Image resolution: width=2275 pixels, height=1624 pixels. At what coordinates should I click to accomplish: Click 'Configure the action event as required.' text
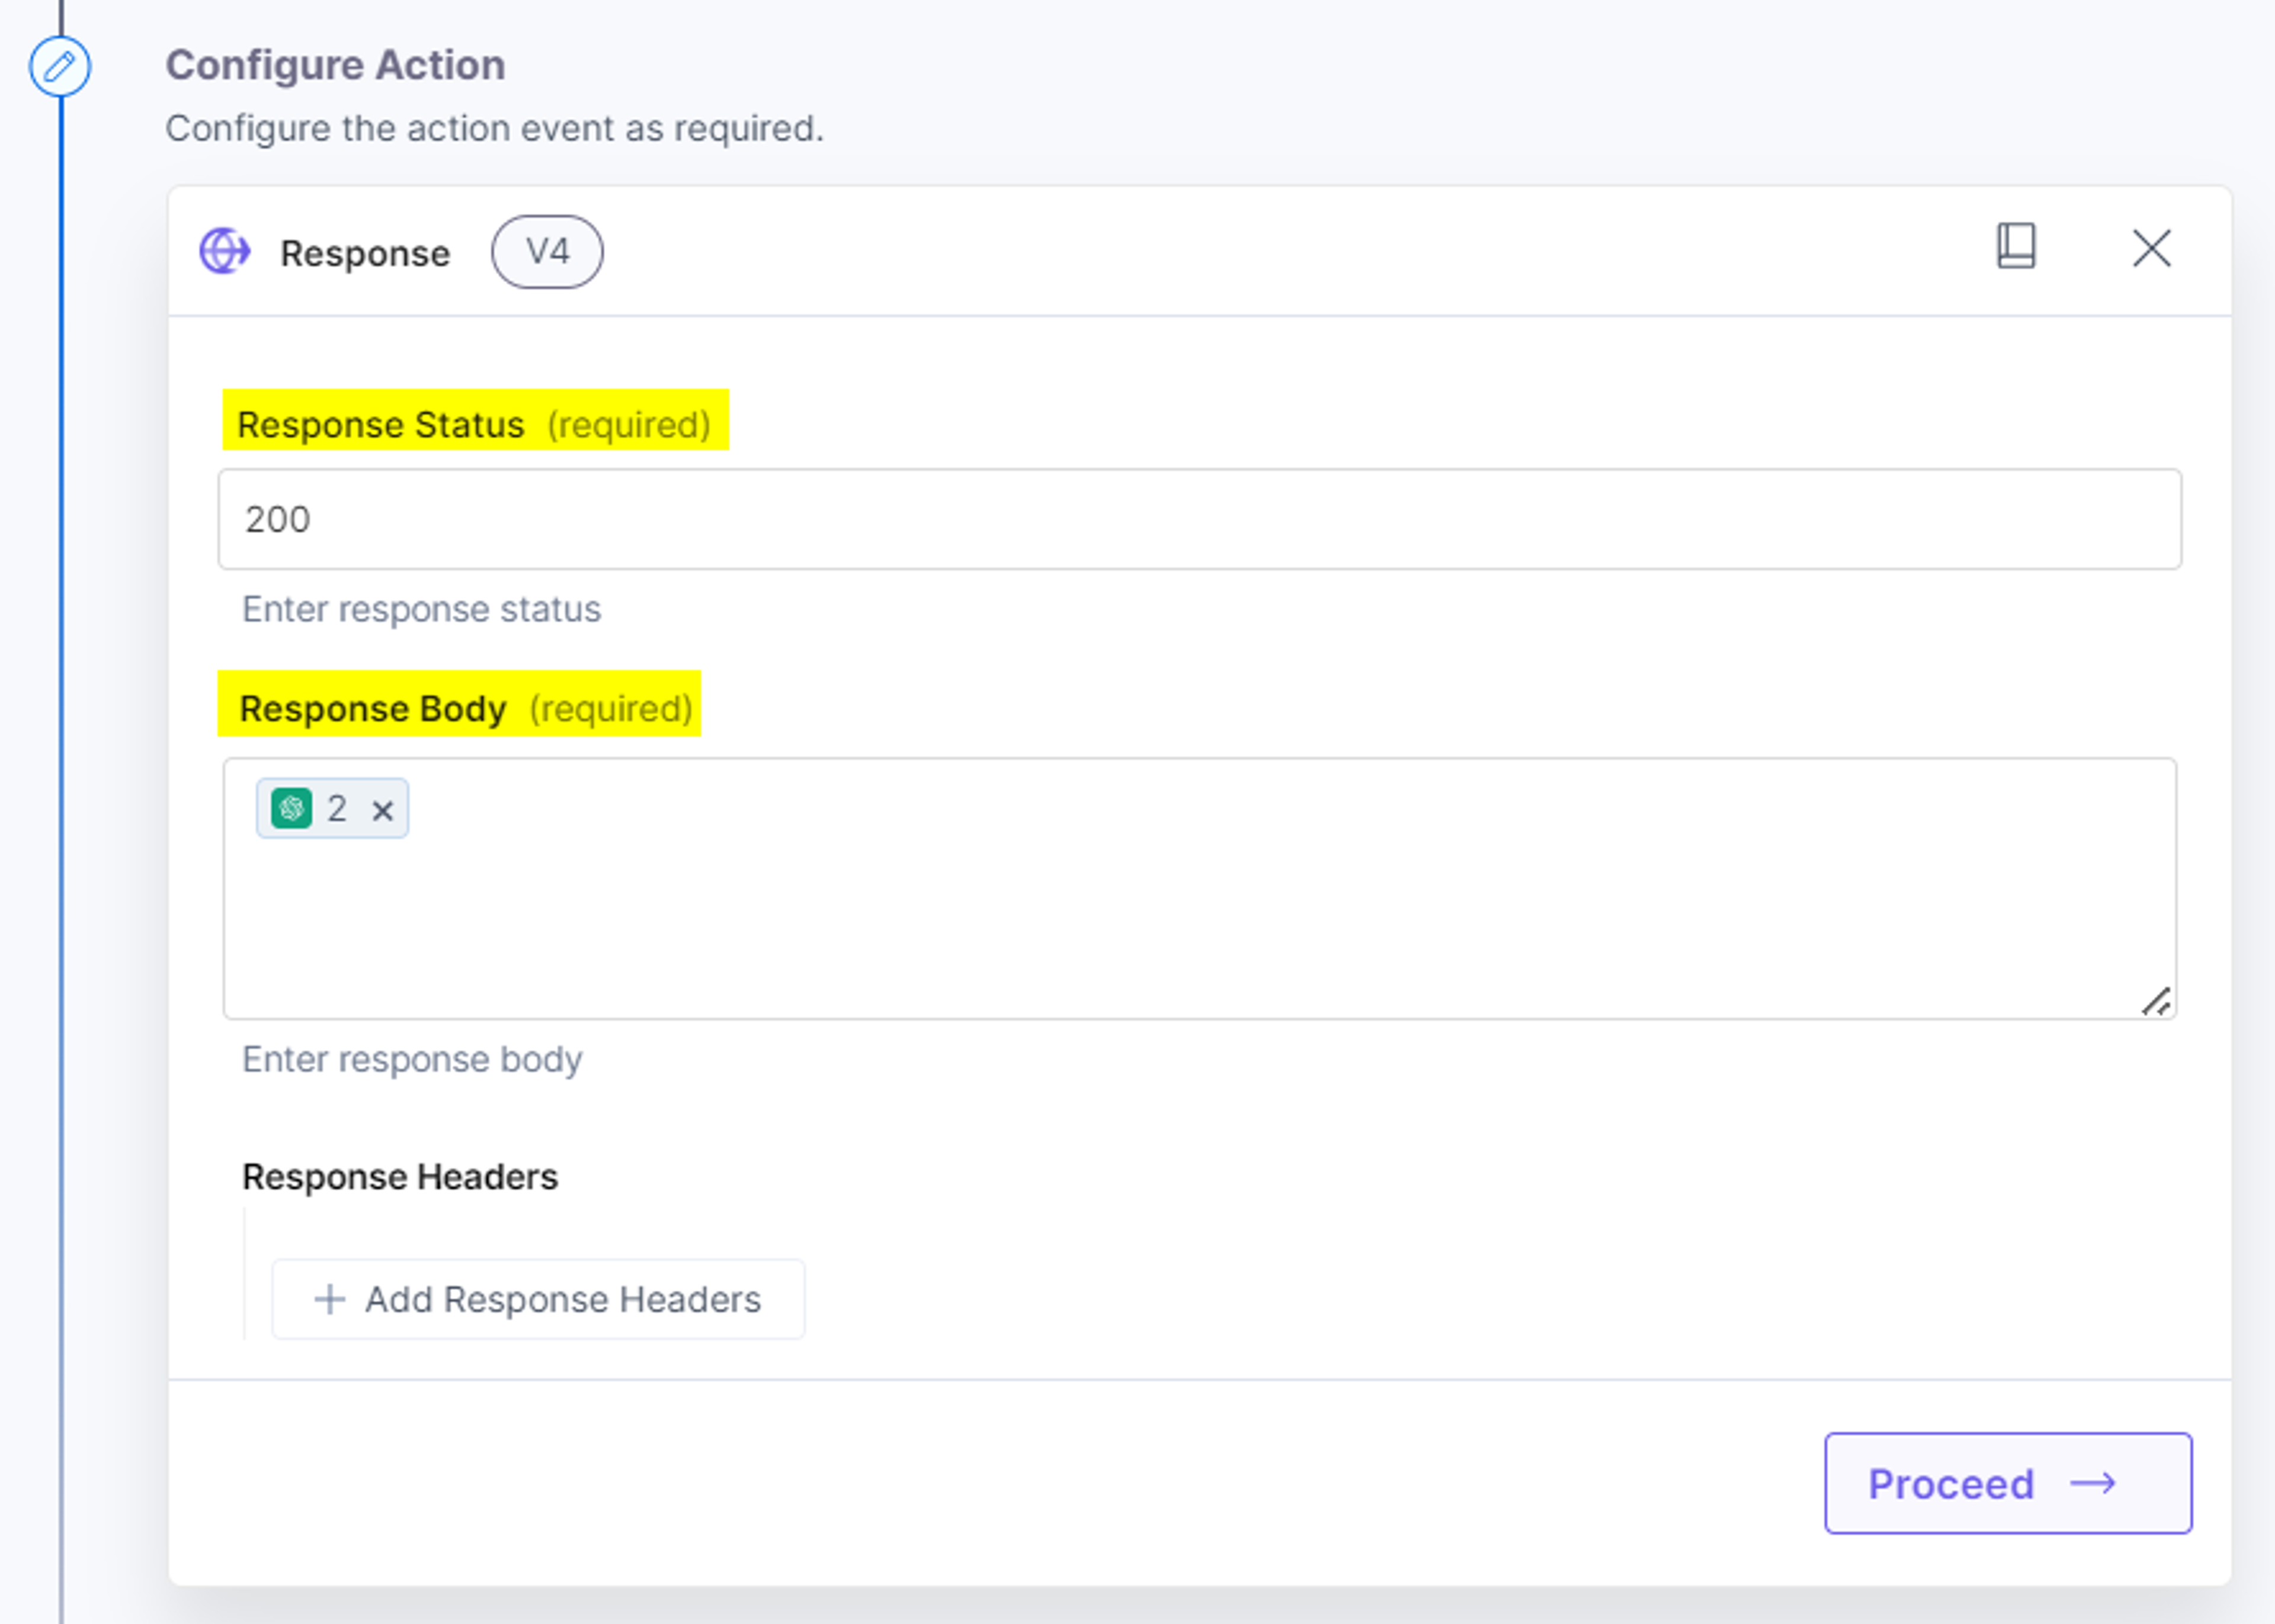[x=495, y=128]
